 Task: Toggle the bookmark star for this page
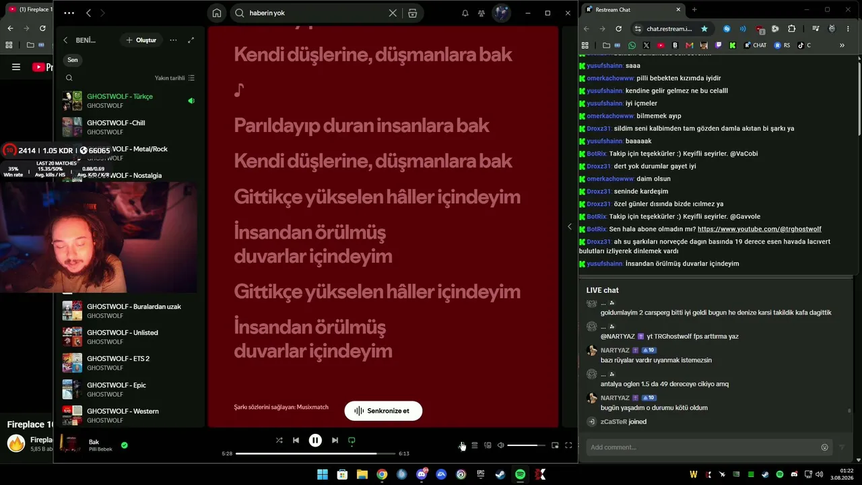coord(704,29)
